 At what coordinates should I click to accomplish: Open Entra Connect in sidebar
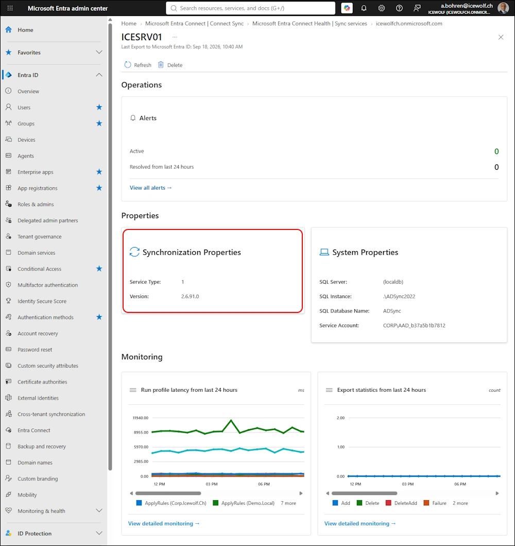coord(33,431)
